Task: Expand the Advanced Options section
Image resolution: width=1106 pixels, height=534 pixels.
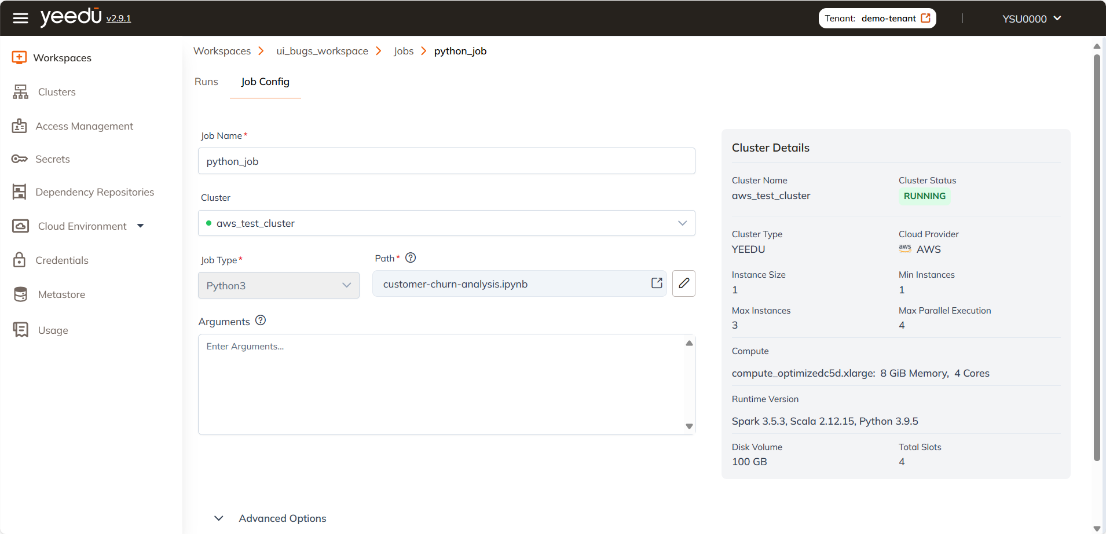Action: [219, 518]
